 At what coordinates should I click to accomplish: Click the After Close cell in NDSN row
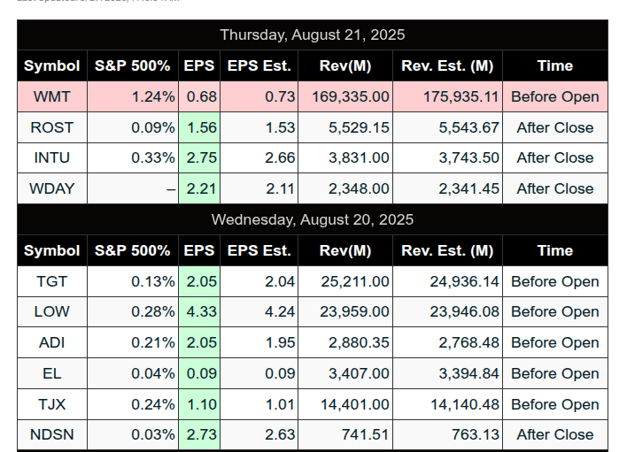[x=555, y=434]
